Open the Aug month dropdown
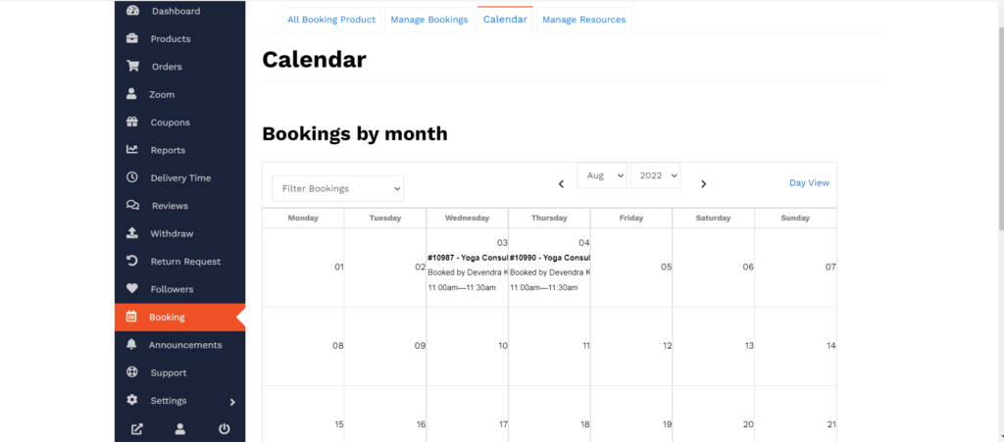The image size is (1004, 442). (x=602, y=175)
